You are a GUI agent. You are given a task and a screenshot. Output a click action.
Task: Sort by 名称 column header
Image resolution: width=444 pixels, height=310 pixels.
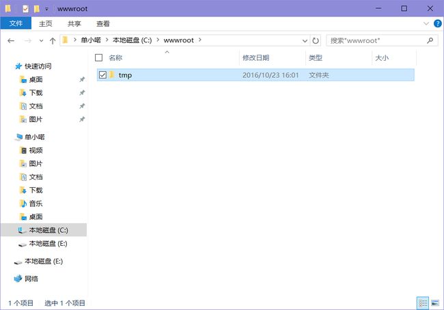115,58
